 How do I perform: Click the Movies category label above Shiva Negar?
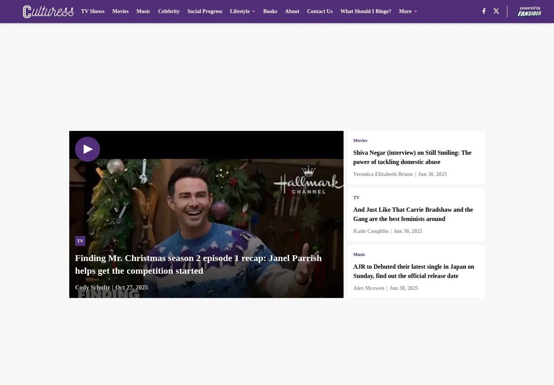click(360, 141)
